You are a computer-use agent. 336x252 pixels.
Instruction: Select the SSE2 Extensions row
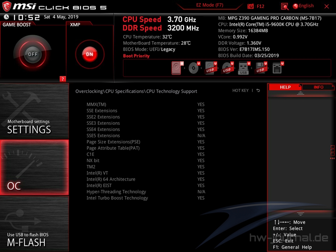(x=146, y=117)
